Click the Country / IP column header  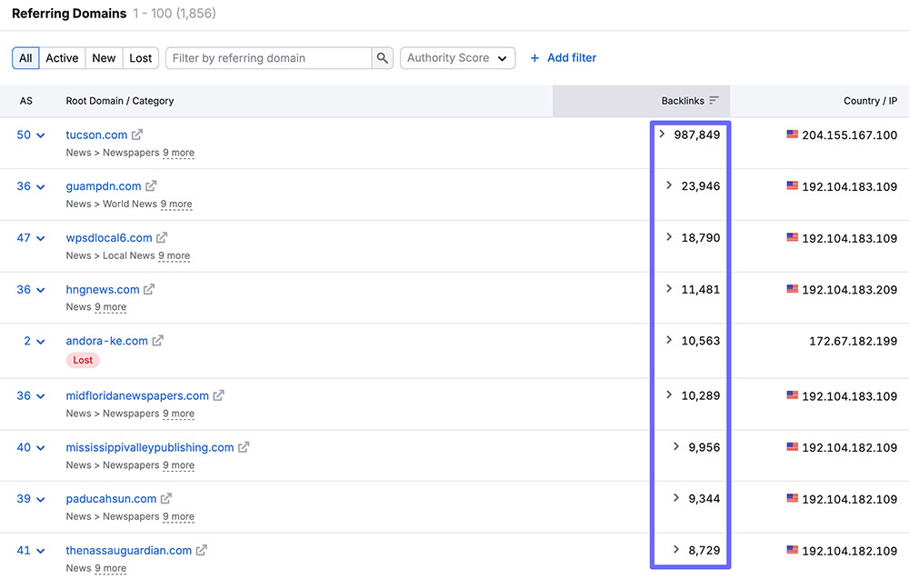(870, 101)
